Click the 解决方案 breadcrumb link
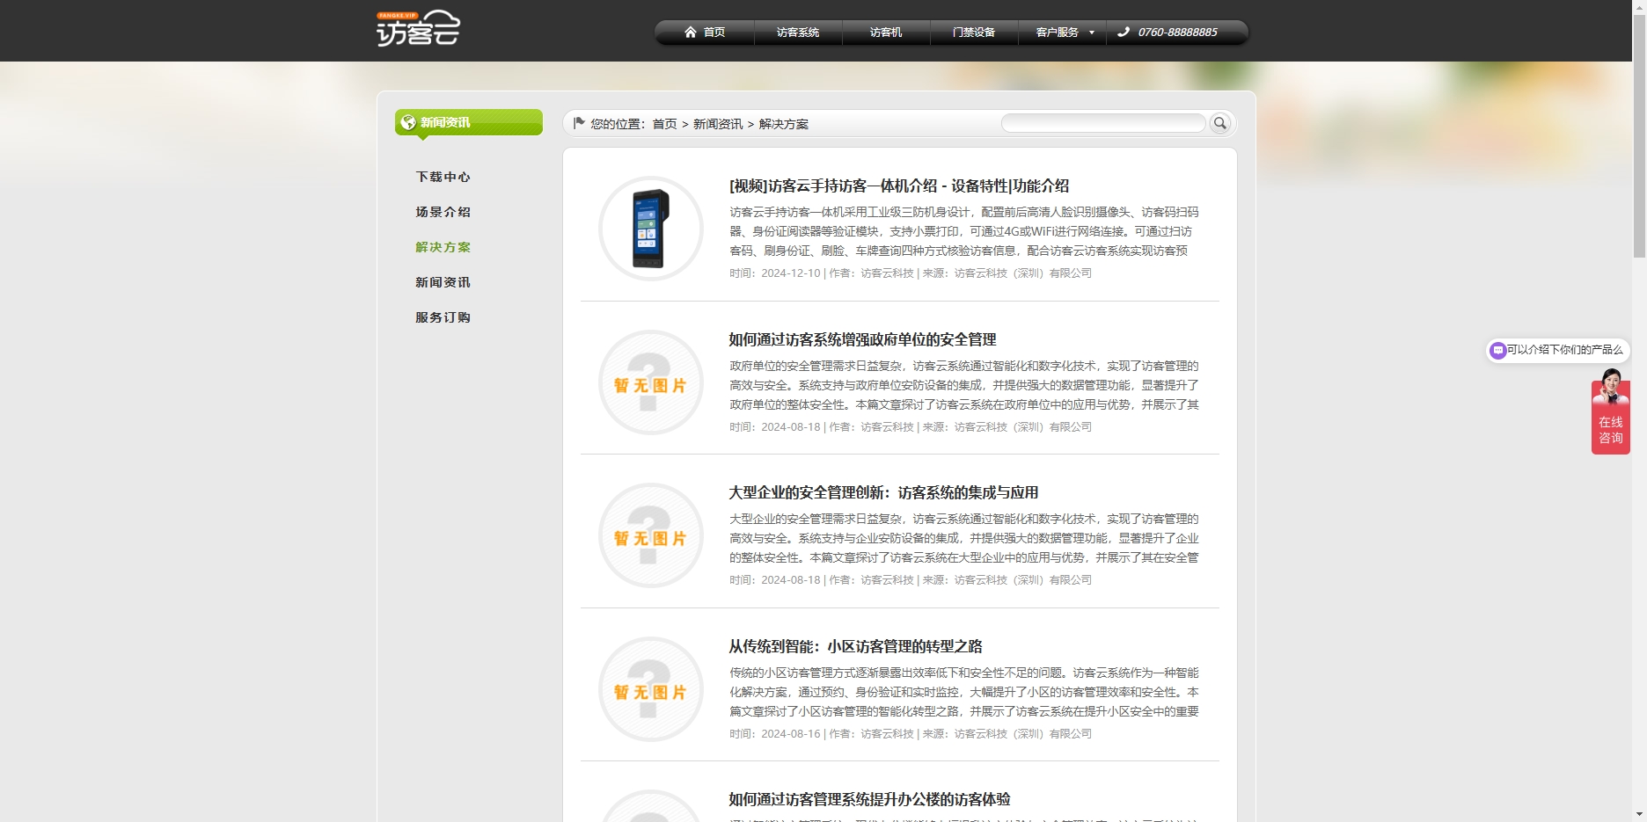This screenshot has width=1647, height=822. click(x=784, y=124)
